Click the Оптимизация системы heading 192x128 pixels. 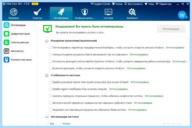click(x=65, y=117)
